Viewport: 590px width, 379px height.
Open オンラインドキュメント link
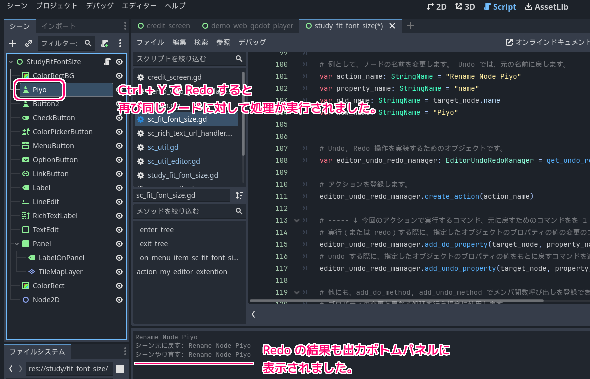pos(548,42)
